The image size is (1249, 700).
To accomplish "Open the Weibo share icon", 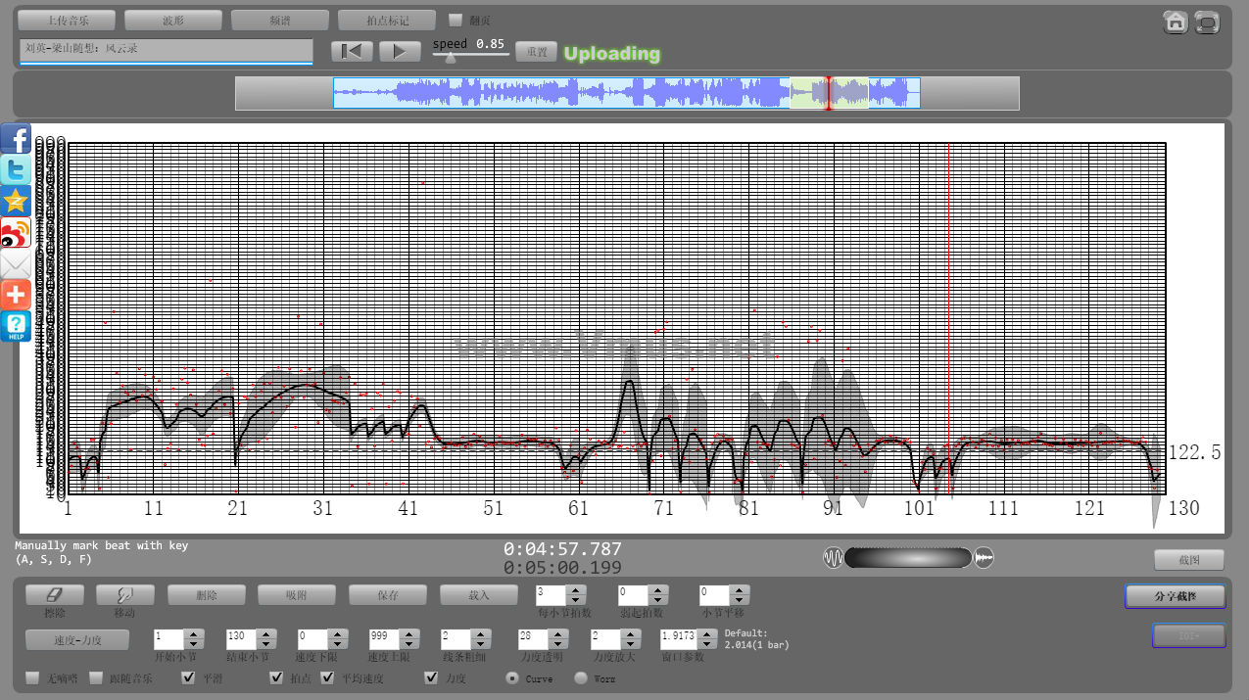I will pyautogui.click(x=16, y=233).
